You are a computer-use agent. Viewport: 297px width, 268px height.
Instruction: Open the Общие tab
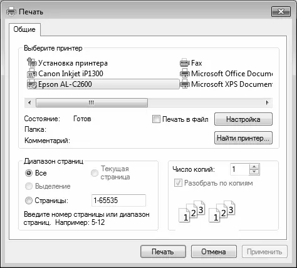(x=24, y=29)
